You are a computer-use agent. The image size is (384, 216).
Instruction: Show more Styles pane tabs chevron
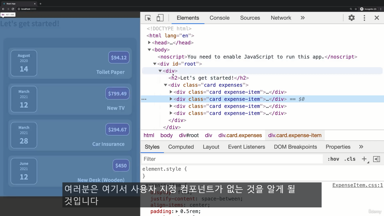pyautogui.click(x=361, y=147)
